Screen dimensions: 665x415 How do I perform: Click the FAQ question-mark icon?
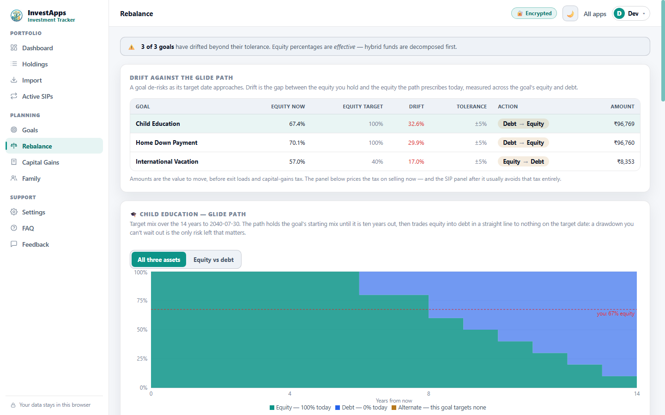coord(14,228)
